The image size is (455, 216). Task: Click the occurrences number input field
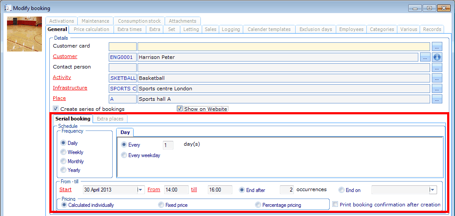tap(286, 190)
